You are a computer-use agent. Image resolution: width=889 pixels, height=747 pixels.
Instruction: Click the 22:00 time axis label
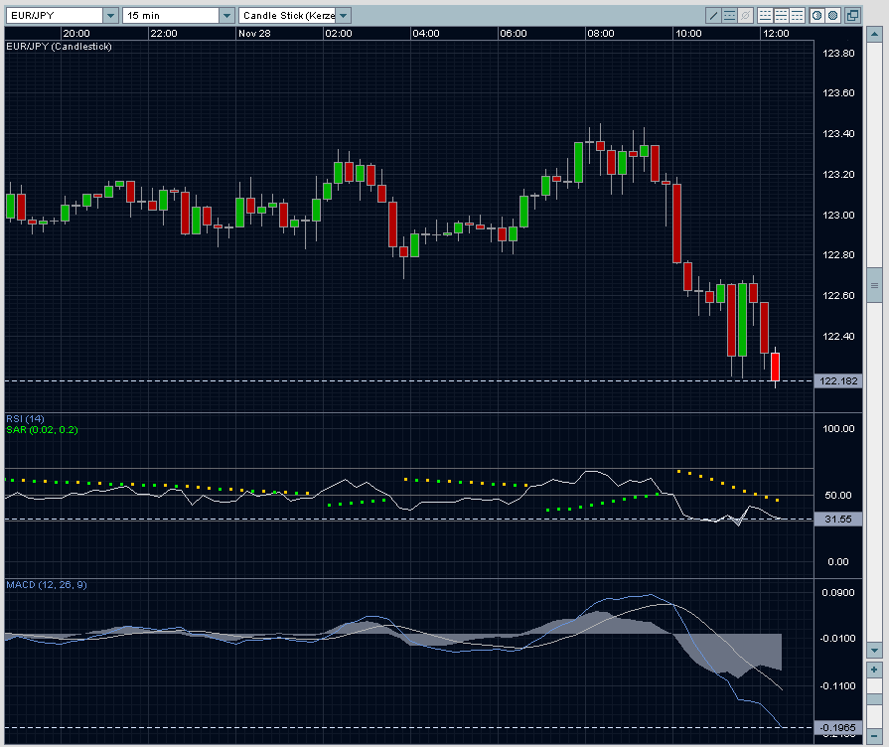164,34
